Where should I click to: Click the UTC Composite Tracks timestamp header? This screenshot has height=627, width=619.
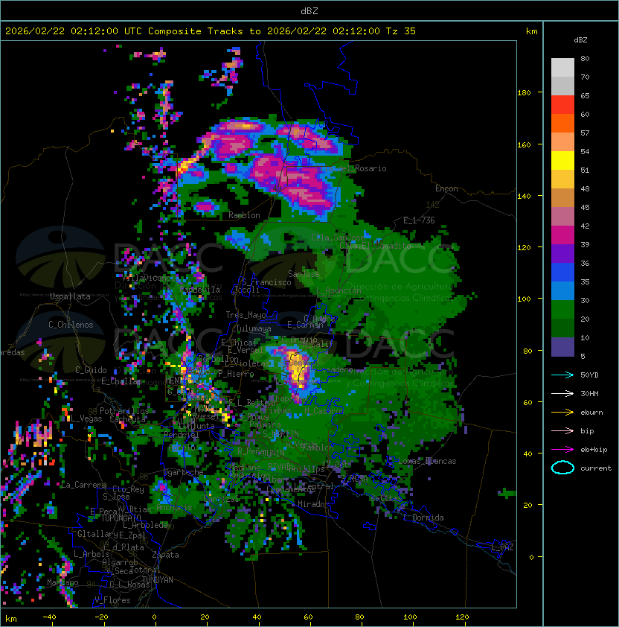[x=211, y=31]
